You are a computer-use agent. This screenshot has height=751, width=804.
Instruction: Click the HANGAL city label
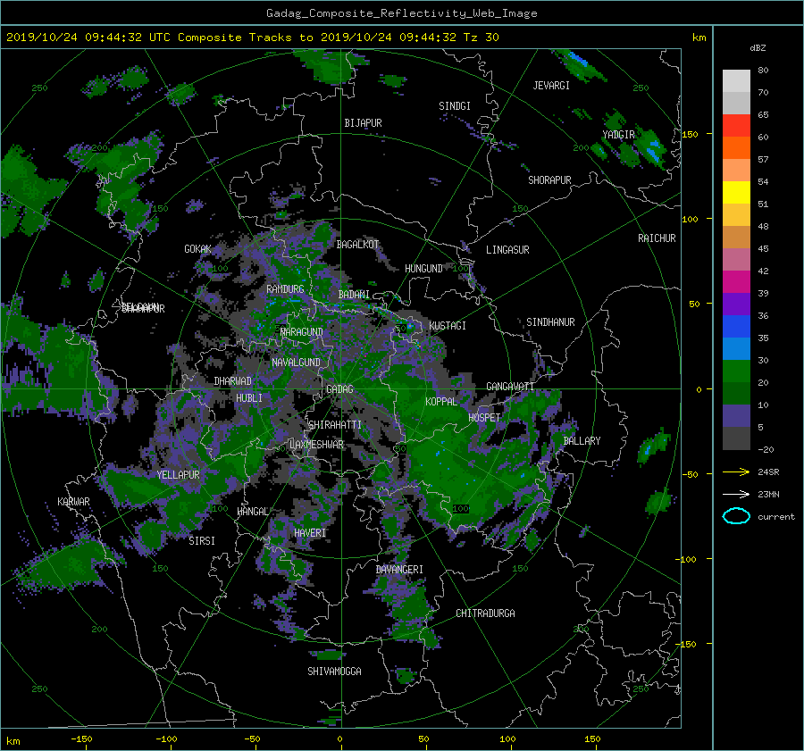pos(253,512)
